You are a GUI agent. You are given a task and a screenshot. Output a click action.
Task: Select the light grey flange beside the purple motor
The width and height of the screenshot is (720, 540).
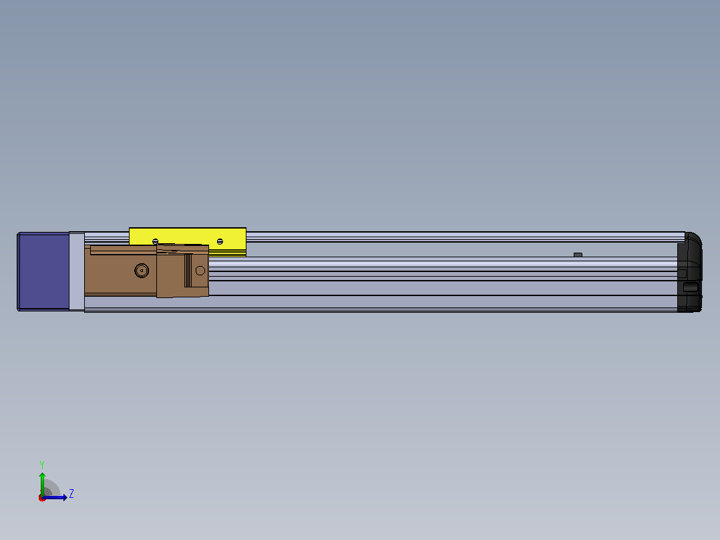77,271
